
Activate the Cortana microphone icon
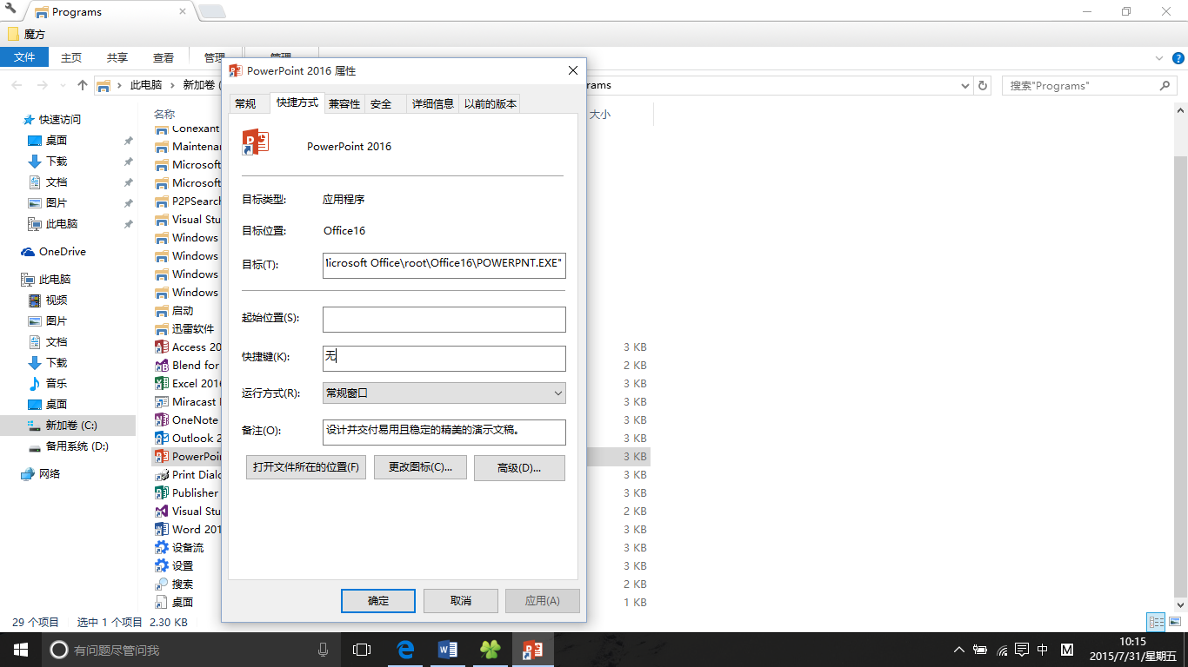click(323, 650)
